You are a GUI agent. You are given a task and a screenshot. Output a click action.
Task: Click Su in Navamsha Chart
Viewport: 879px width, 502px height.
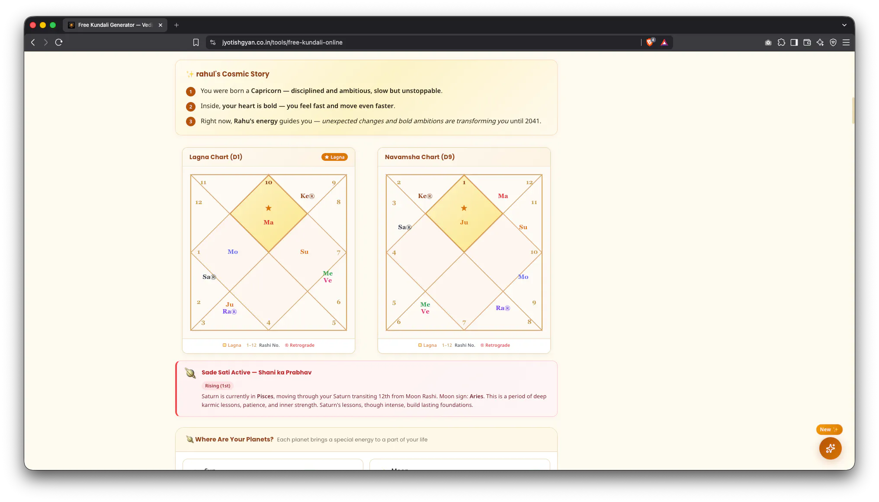[523, 227]
